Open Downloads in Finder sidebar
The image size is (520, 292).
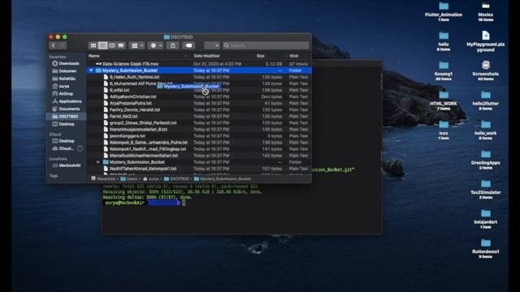pyautogui.click(x=67, y=63)
